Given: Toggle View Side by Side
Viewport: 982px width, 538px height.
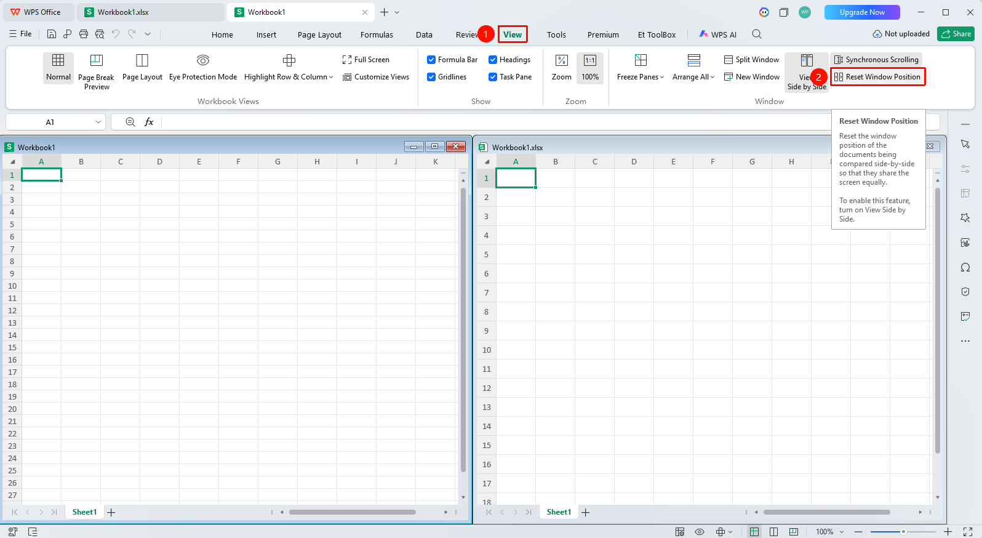Looking at the screenshot, I should [x=807, y=71].
